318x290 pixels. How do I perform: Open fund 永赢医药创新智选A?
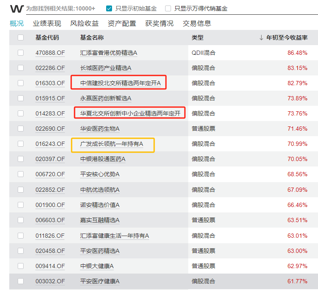(106, 98)
